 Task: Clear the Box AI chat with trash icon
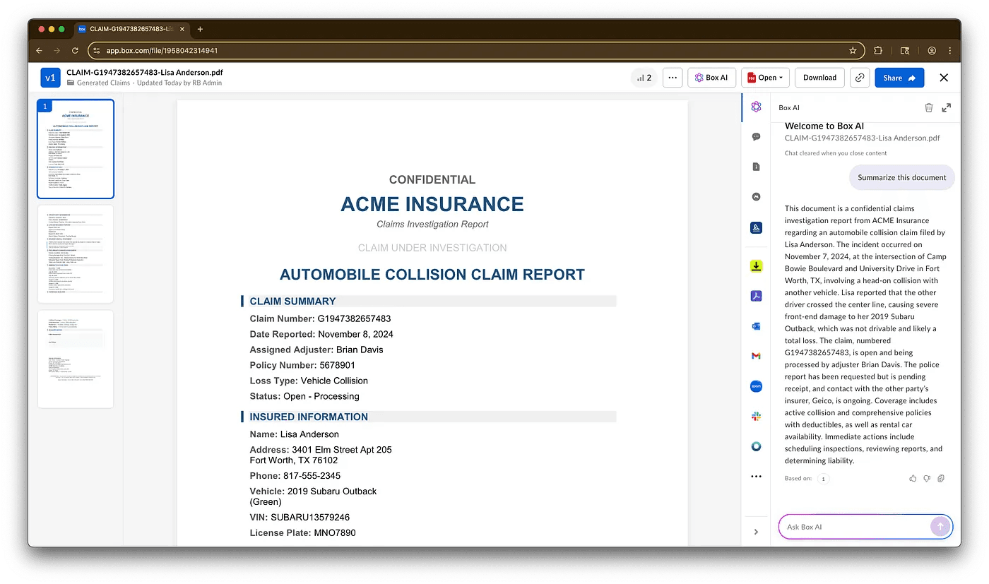pyautogui.click(x=929, y=107)
